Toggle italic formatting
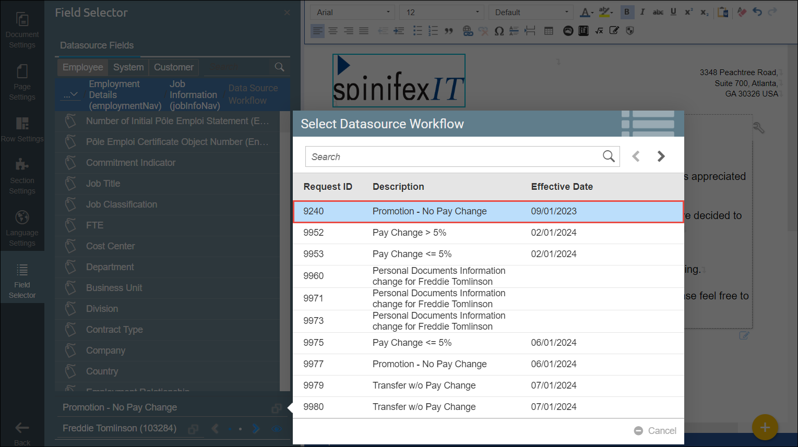This screenshot has width=798, height=447. pyautogui.click(x=642, y=12)
